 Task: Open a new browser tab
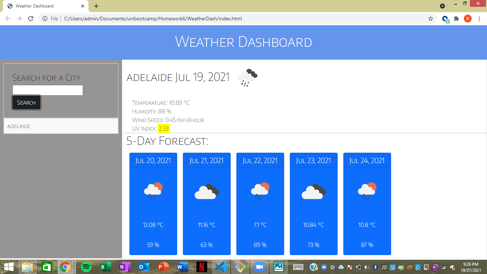click(96, 6)
